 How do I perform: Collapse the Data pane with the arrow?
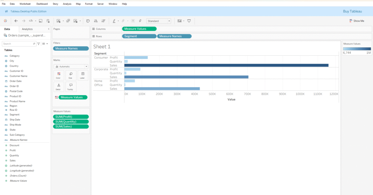[49, 29]
